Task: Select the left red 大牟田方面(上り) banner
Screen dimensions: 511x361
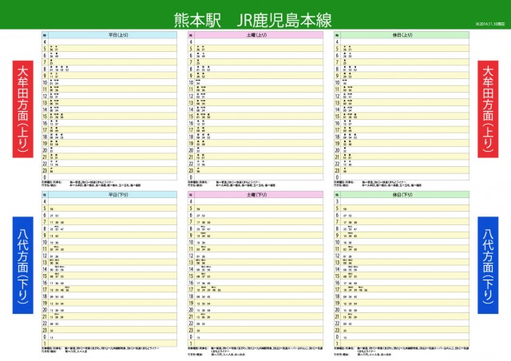Action: pyautogui.click(x=22, y=107)
